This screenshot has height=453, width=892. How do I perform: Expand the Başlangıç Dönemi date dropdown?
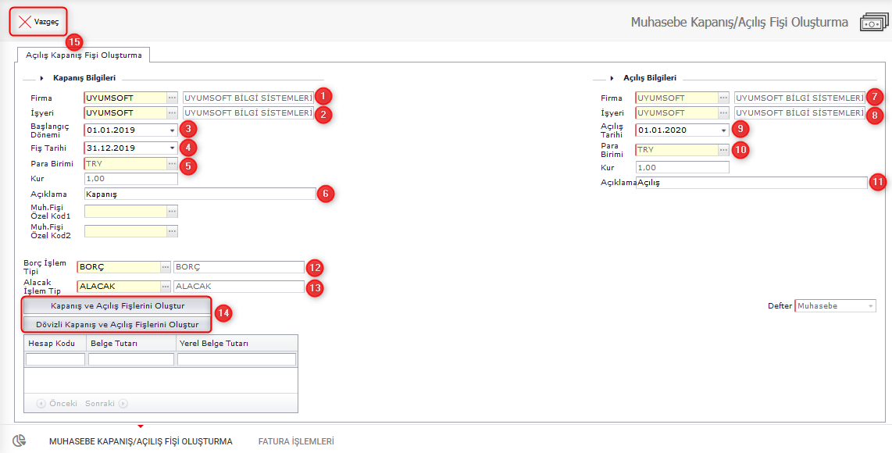172,130
